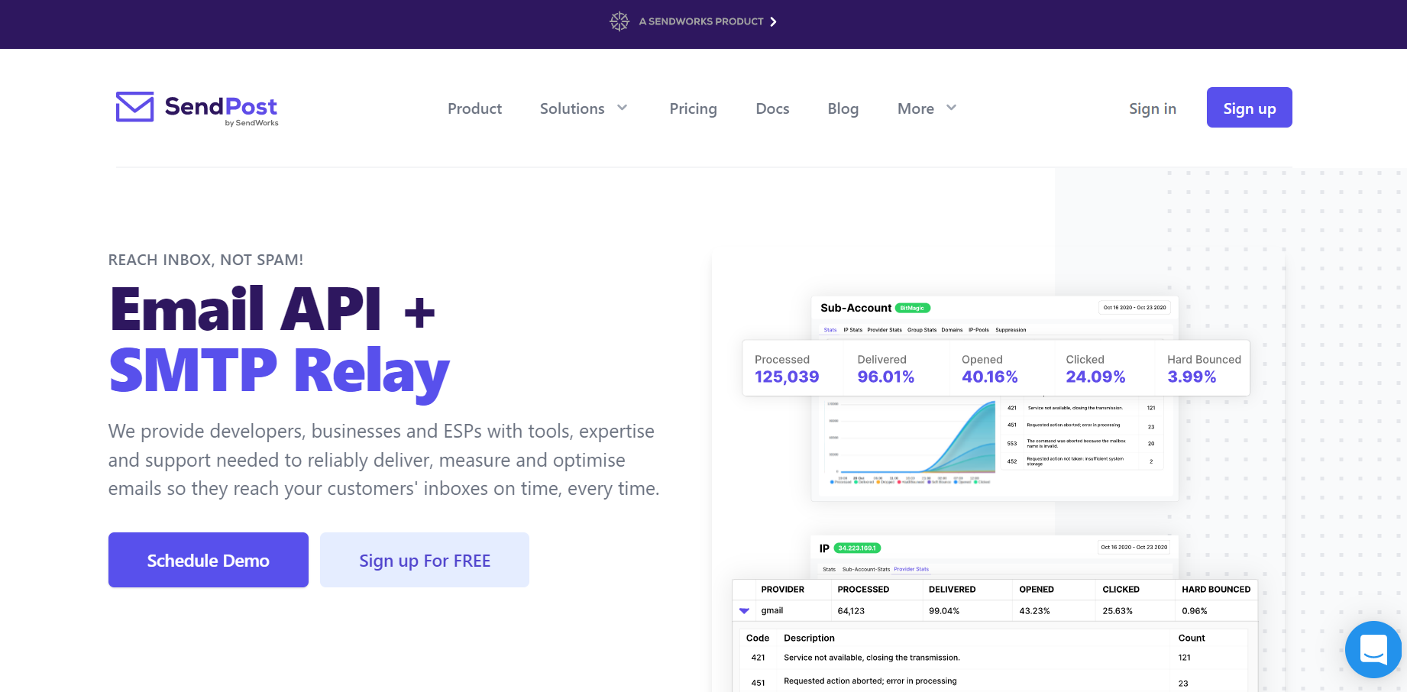Click the Sign up For FREE button
This screenshot has width=1407, height=692.
point(424,560)
